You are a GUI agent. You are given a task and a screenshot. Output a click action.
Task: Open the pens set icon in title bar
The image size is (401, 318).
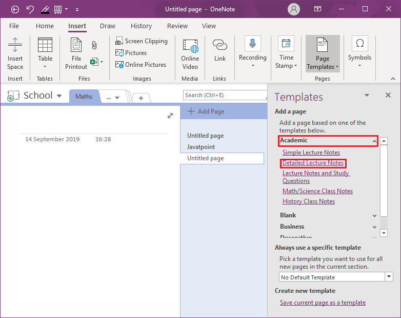[x=58, y=10]
